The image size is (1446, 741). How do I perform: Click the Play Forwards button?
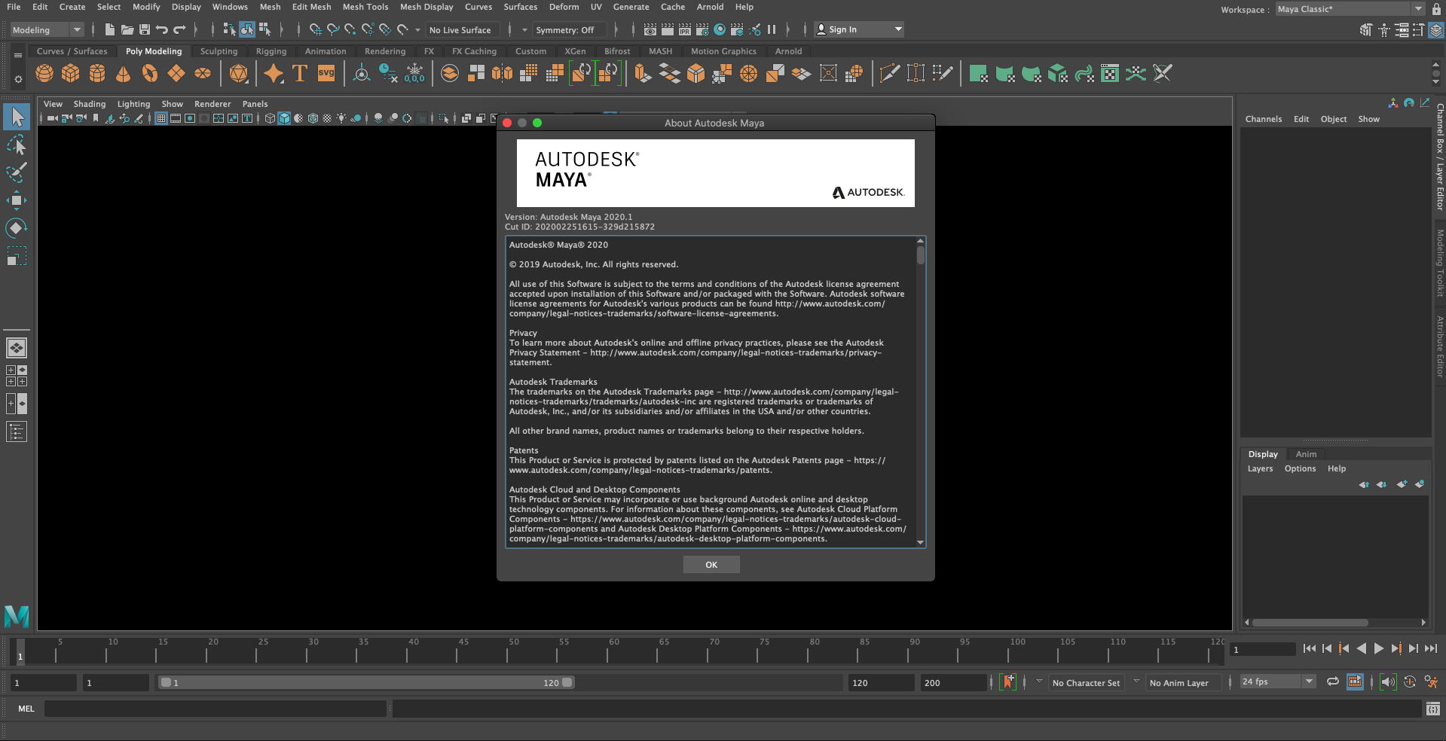point(1378,648)
